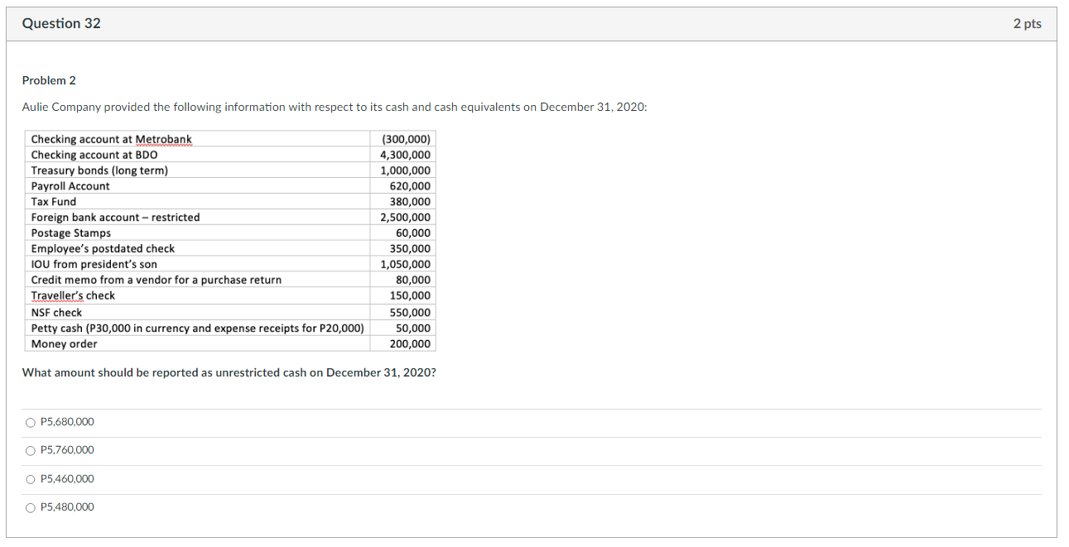The height and width of the screenshot is (547, 1069).
Task: Select the P5,680,000 answer option
Action: (30, 421)
